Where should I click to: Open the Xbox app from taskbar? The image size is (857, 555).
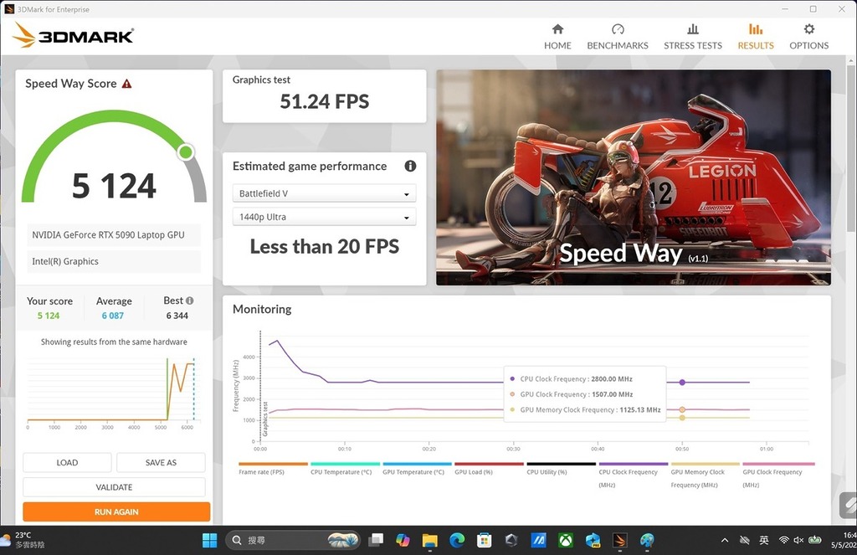pos(566,541)
